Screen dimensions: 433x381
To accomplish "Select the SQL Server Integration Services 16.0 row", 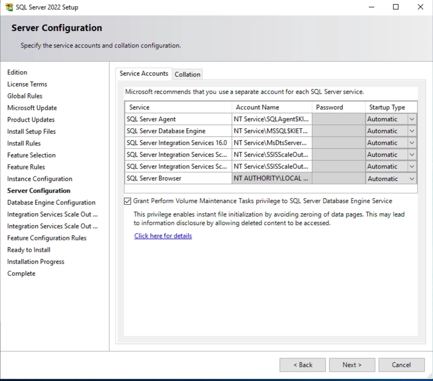I will click(x=178, y=143).
